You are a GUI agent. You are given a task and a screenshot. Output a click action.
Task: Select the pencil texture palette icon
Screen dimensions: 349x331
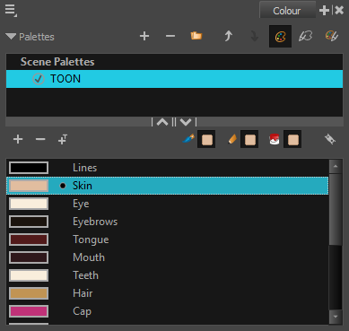pos(306,37)
